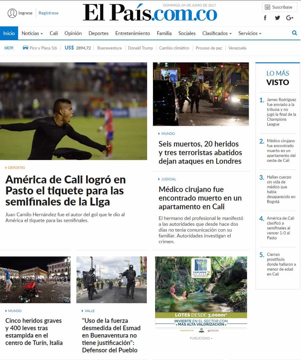Open the Familia menu item
Viewport: 301px width, 360px height.
164,33
